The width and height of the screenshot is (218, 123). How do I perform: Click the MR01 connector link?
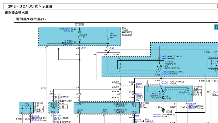[139, 94]
